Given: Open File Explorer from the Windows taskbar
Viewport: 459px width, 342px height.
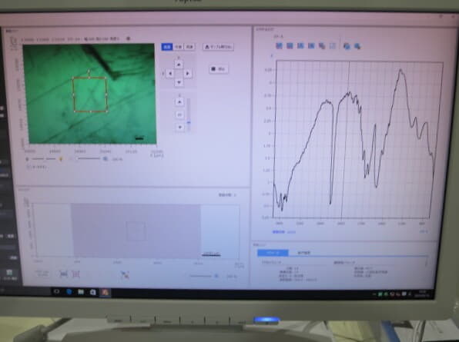Looking at the screenshot, I should (81, 292).
